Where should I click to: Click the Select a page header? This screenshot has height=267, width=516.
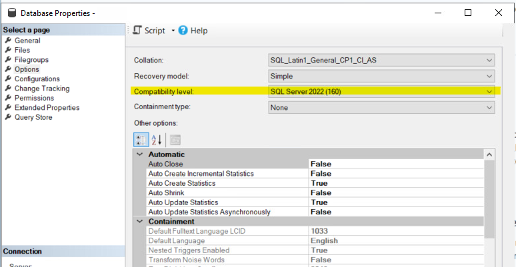pyautogui.click(x=63, y=30)
